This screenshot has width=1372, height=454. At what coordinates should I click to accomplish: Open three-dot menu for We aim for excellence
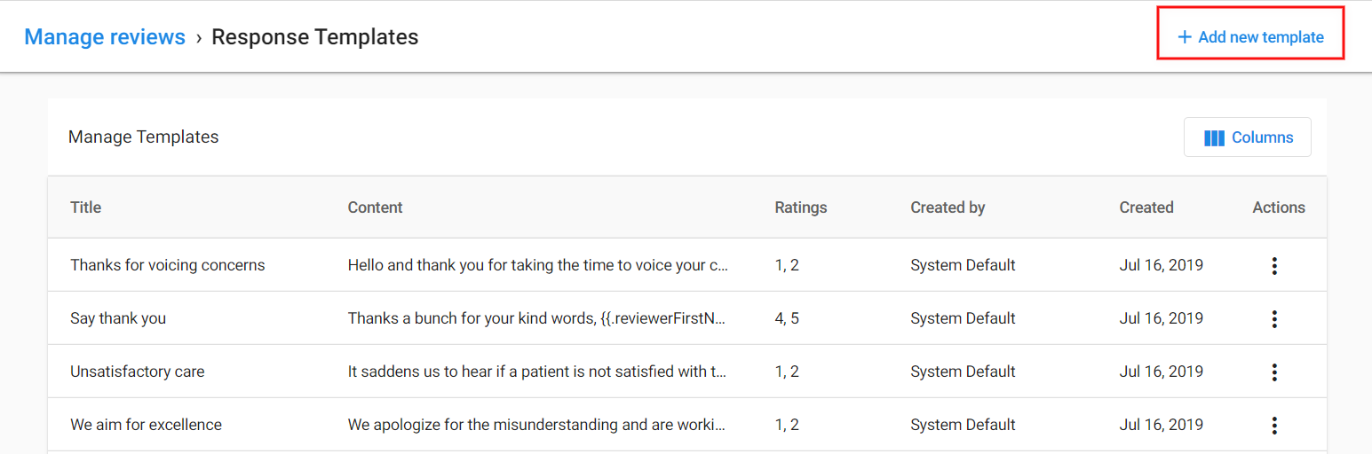(x=1274, y=425)
